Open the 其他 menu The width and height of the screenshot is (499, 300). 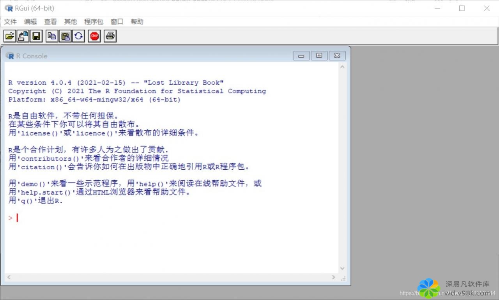[71, 22]
